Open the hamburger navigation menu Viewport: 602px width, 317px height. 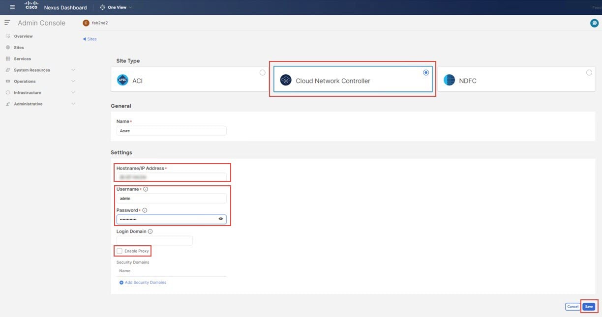click(12, 7)
